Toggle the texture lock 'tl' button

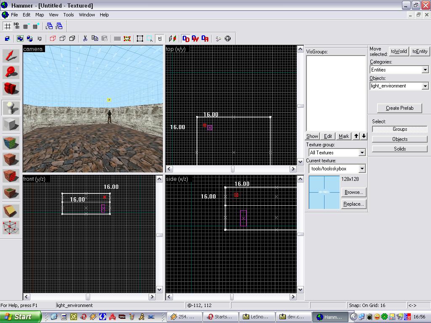[160, 38]
